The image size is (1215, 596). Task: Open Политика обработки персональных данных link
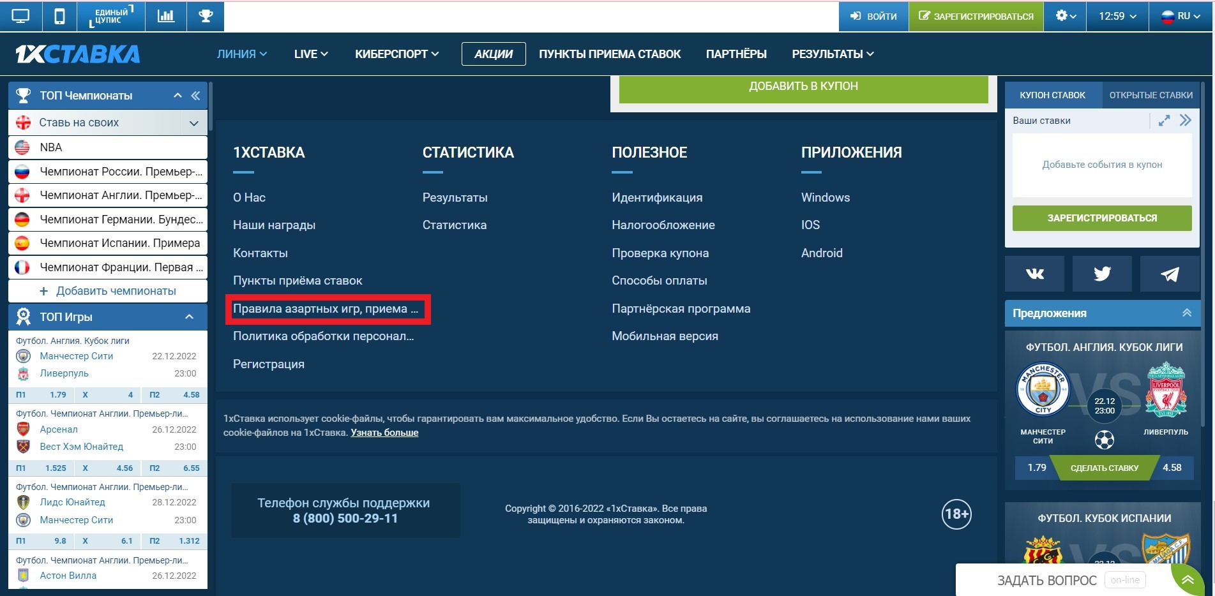click(324, 336)
